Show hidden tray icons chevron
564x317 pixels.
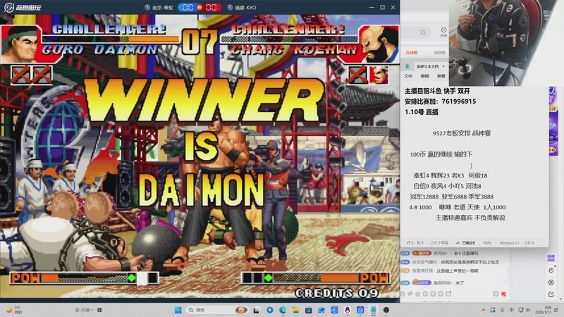click(483, 310)
